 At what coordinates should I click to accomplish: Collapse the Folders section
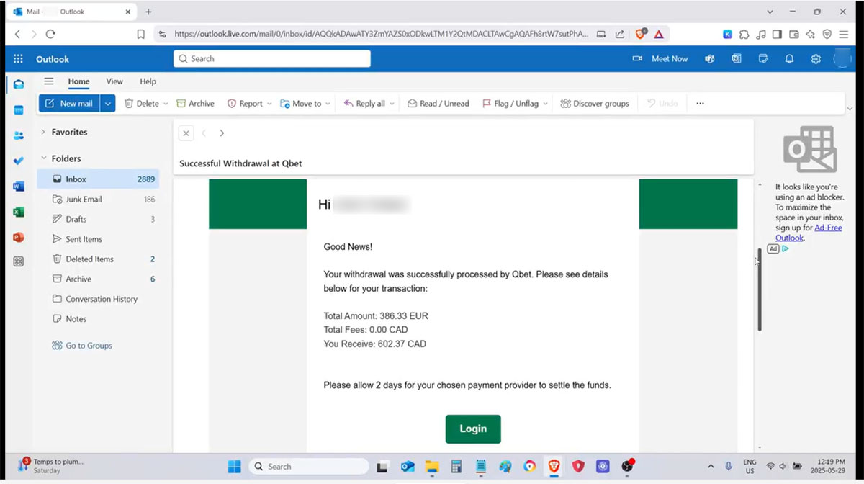coord(43,158)
